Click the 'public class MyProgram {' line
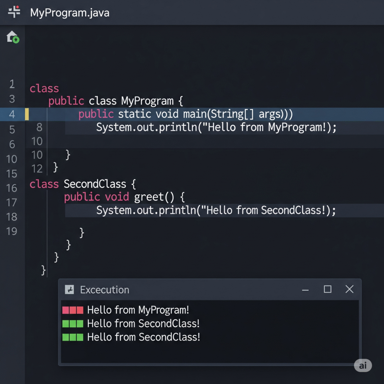384x384 pixels. (x=115, y=101)
